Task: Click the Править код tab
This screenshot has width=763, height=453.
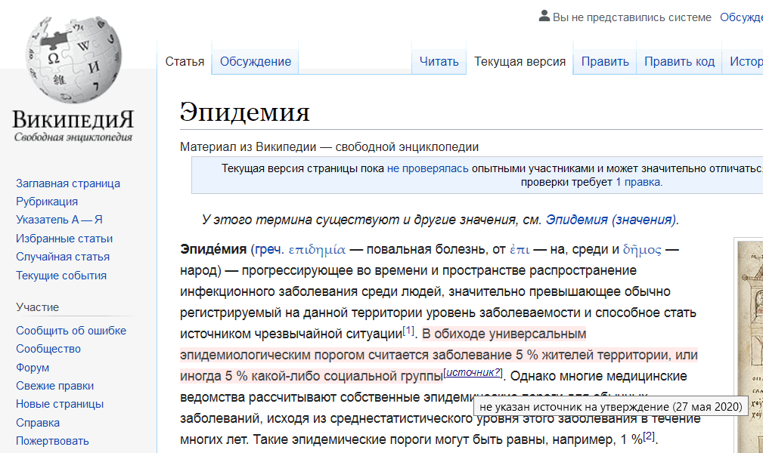Action: (679, 62)
